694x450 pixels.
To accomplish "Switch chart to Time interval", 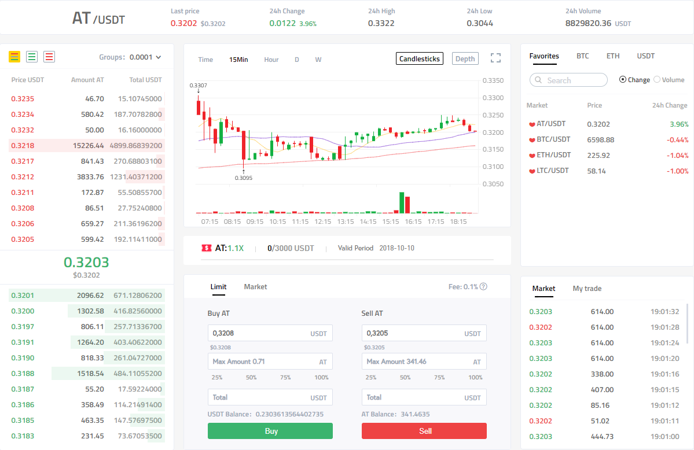I will point(205,60).
